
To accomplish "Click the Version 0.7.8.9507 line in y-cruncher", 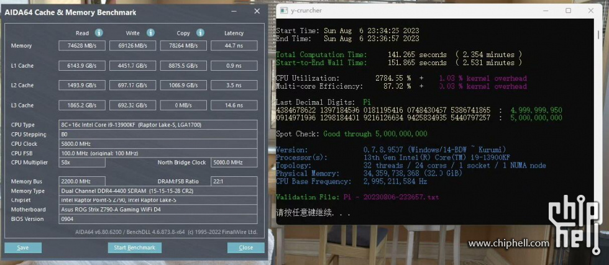I will pos(391,150).
